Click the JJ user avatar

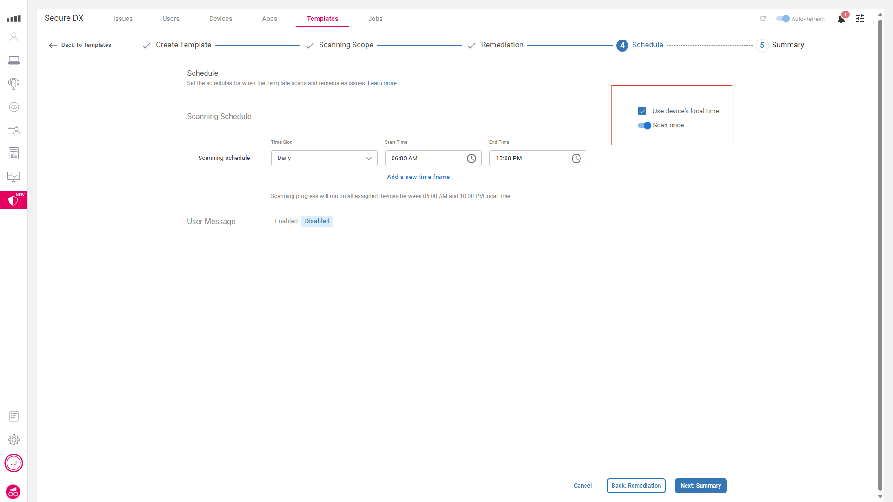click(x=13, y=463)
